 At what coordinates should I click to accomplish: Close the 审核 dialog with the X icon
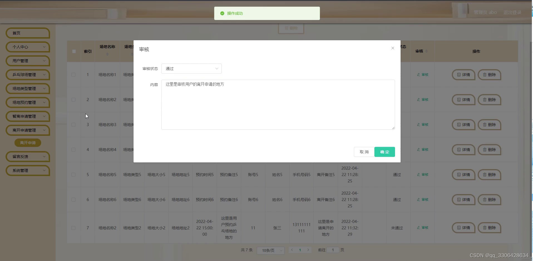tap(393, 48)
